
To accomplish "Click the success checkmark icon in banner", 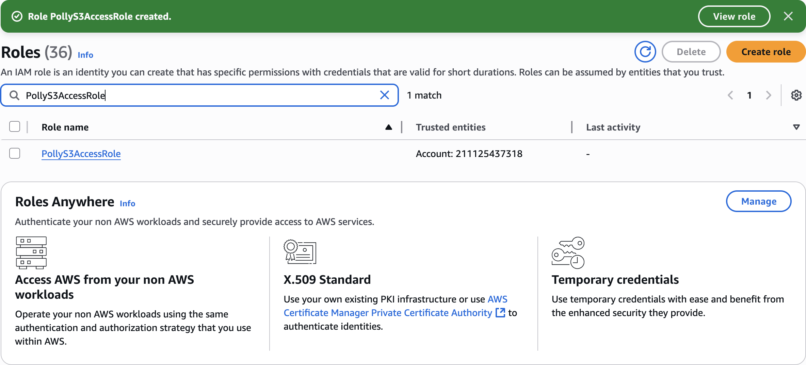I will 17,16.
